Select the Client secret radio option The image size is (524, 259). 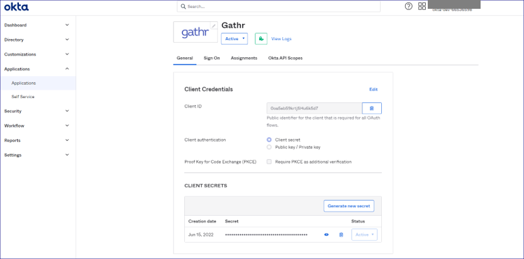[269, 139]
